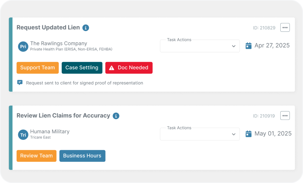This screenshot has width=303, height=183.
Task: Select the Business Hours tag
Action: click(82, 156)
